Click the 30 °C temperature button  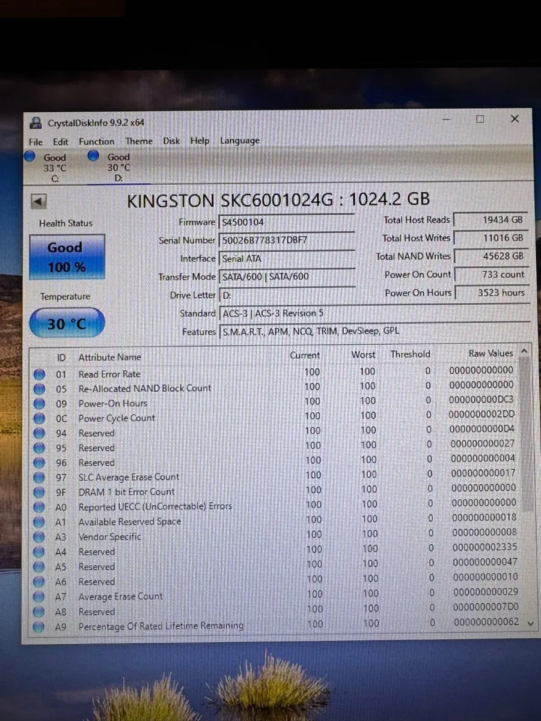(x=67, y=324)
